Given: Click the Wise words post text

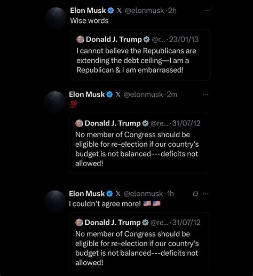Looking at the screenshot, I should 89,21.
